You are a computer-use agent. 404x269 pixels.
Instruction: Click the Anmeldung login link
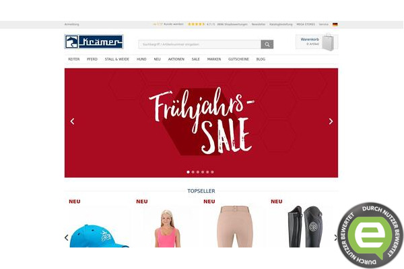pos(72,24)
